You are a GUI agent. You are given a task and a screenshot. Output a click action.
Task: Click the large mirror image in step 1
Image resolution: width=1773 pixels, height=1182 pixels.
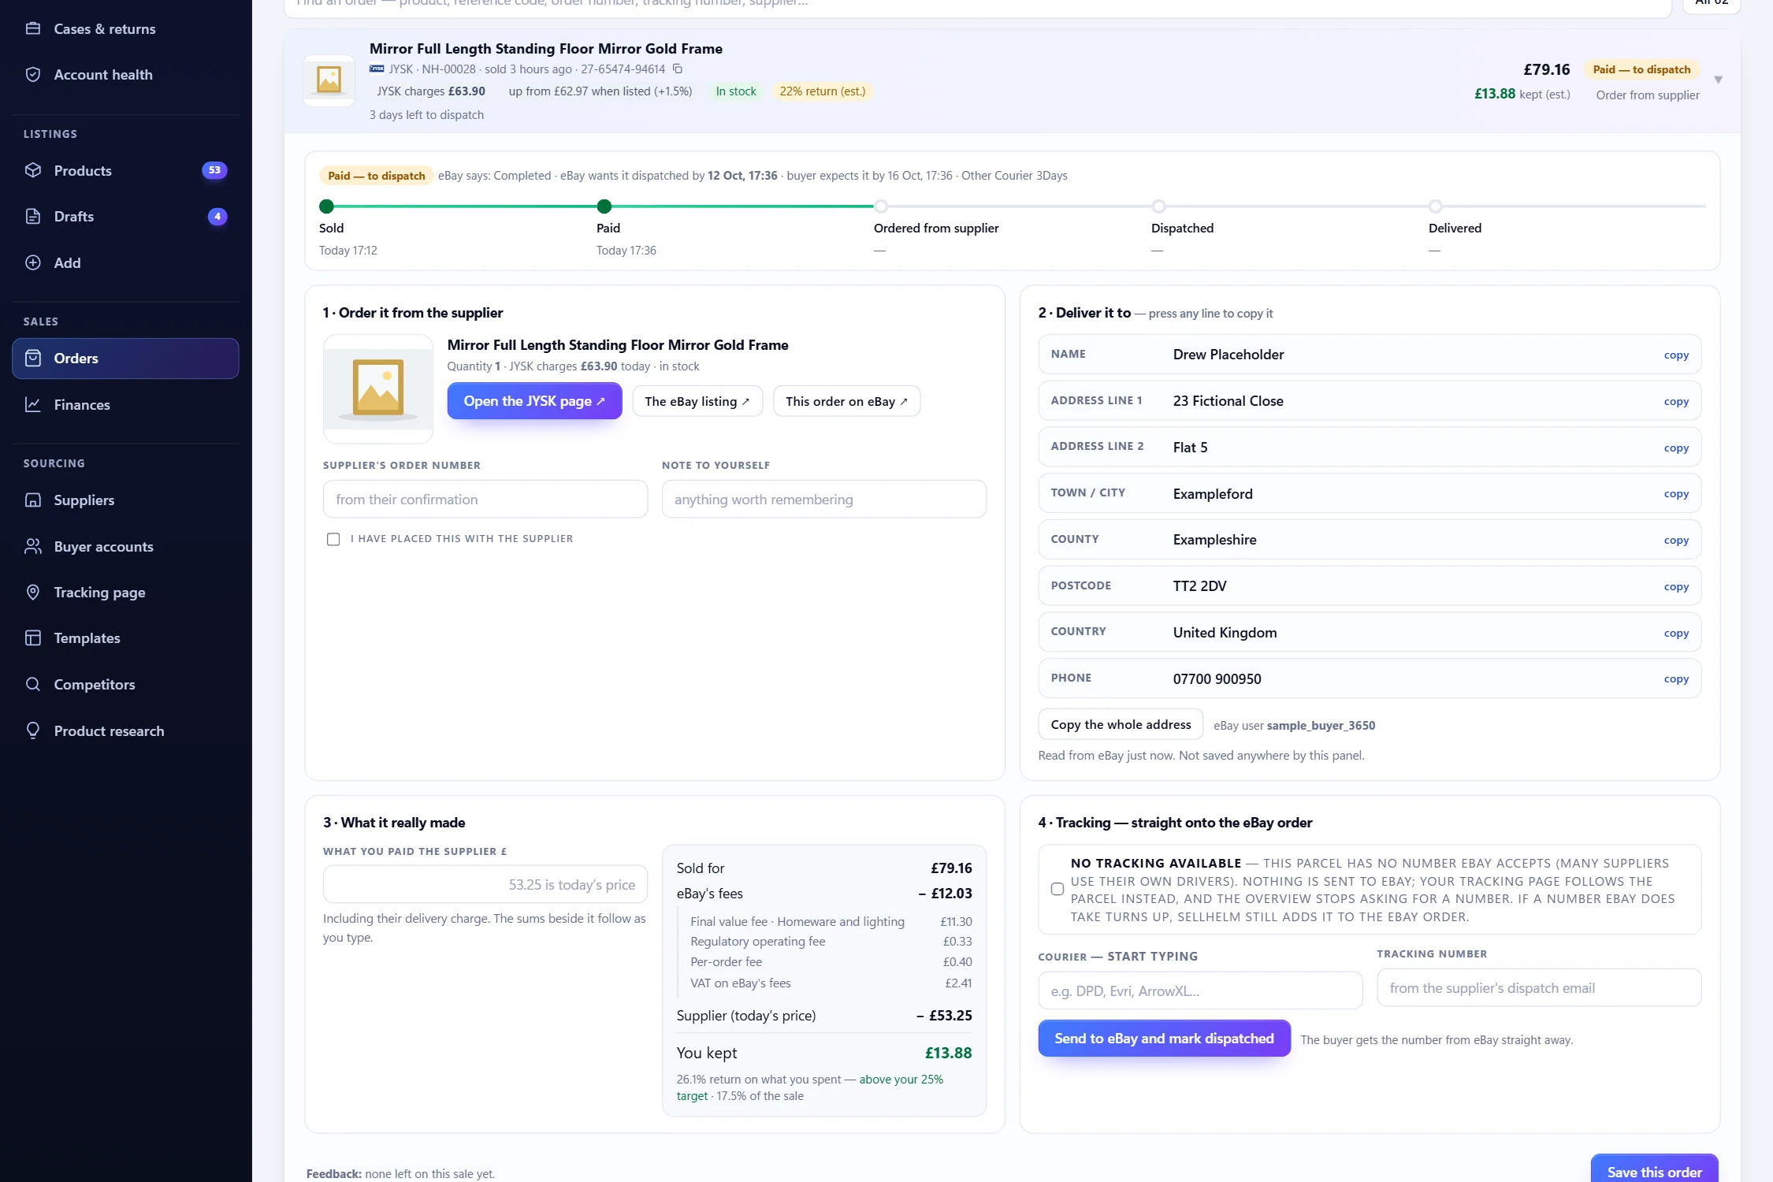(378, 388)
